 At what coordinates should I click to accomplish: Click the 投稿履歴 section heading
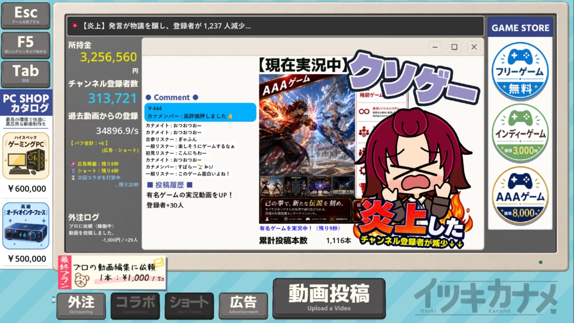(x=169, y=185)
